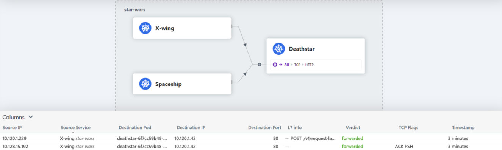Screen dimensions: 502x150
Task: Click forwarded verdict in the ACK PSH row
Action: tap(352, 147)
